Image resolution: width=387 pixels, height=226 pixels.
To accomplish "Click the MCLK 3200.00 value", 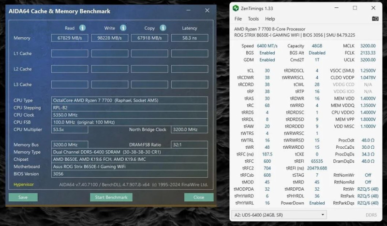I will [368, 46].
